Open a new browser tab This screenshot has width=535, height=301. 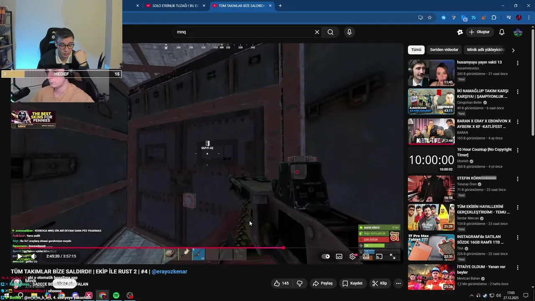(280, 6)
